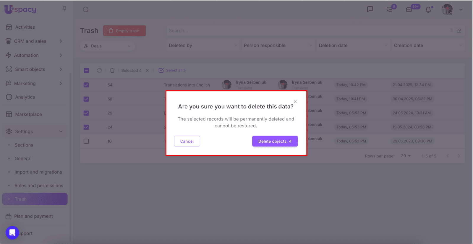Open the support chat launcher icon
Viewport: 473px width, 244px height.
pos(12,233)
